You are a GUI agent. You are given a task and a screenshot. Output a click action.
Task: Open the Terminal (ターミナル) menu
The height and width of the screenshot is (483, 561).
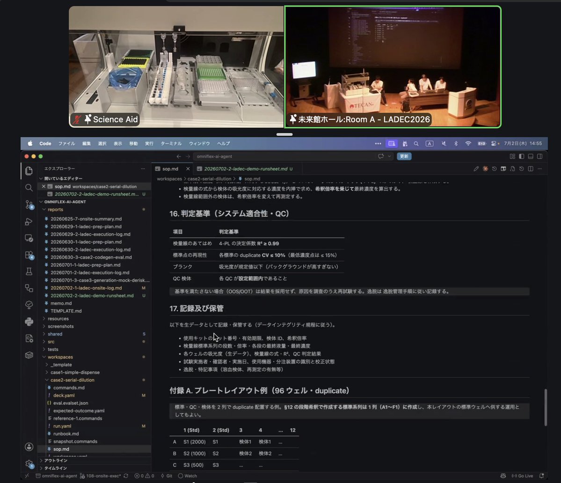(x=171, y=144)
